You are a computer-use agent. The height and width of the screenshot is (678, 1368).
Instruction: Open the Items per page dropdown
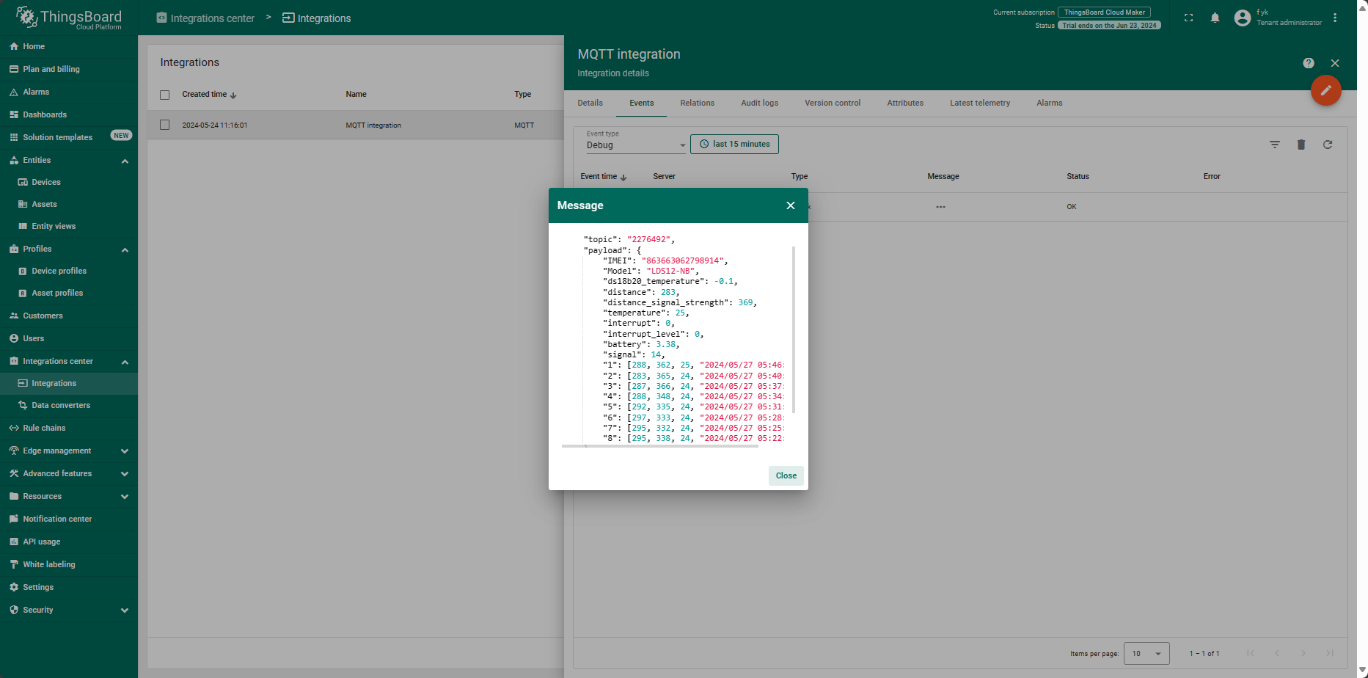(1148, 653)
